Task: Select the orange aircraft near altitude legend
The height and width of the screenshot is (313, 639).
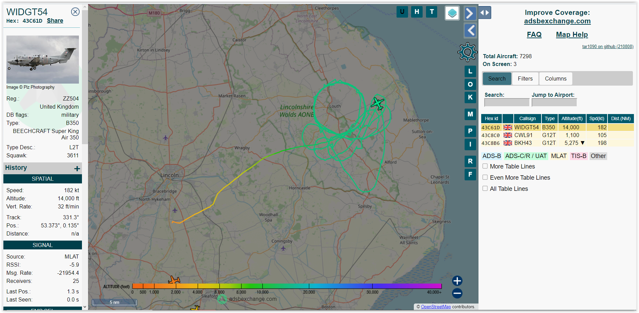Action: pyautogui.click(x=174, y=280)
